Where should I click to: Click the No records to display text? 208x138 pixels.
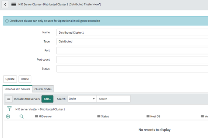[x=154, y=130]
